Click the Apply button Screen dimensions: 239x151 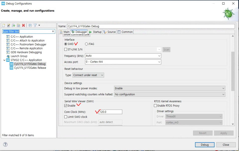[x=224, y=133]
